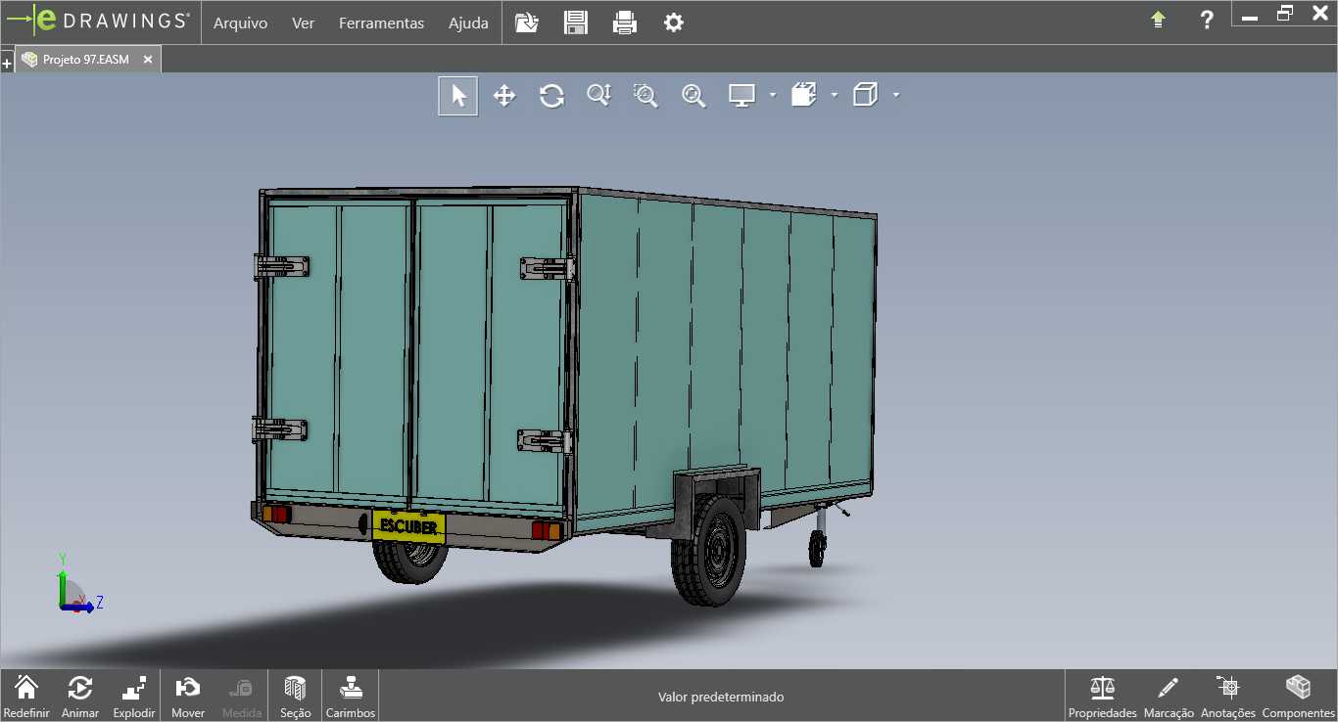Open the Arquivo menu

click(240, 23)
